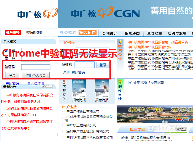Image resolution: width=193 pixels, height=141 pixels.
Task: Click the 用户登录 panel heading
Action: coord(68,42)
